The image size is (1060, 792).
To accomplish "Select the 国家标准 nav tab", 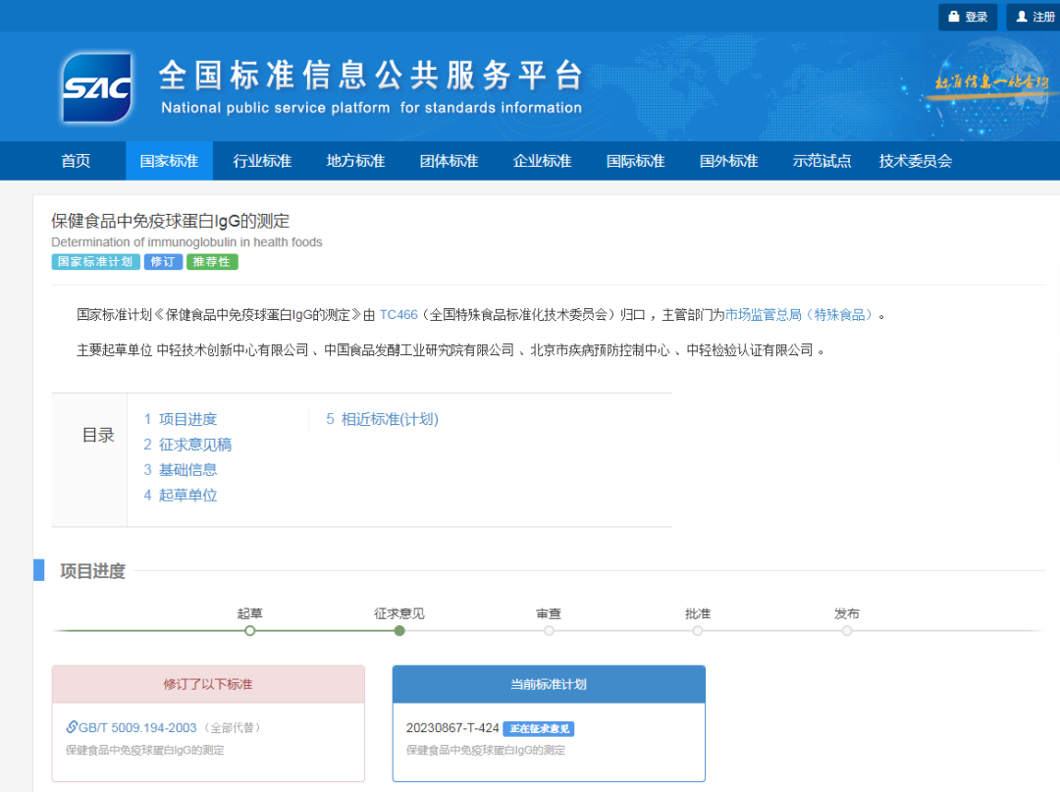I will [169, 161].
